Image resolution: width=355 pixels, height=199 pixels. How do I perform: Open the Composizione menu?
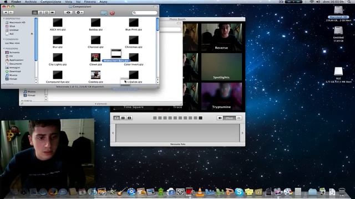[x=50, y=2]
